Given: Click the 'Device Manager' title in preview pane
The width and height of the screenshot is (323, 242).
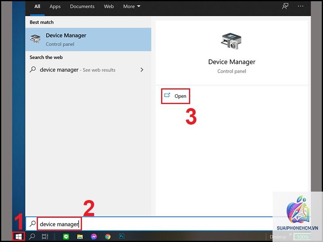Looking at the screenshot, I should point(232,62).
